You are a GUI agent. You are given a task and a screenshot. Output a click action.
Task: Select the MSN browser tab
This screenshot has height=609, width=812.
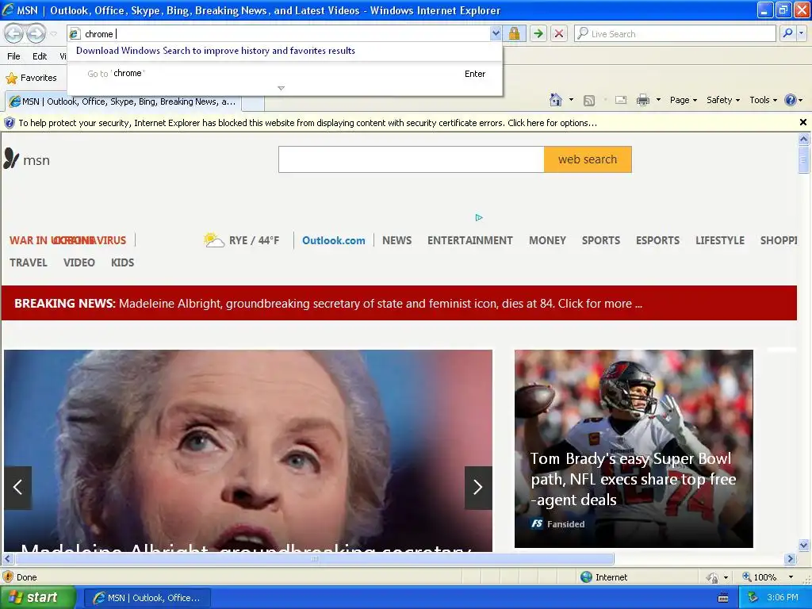click(123, 101)
